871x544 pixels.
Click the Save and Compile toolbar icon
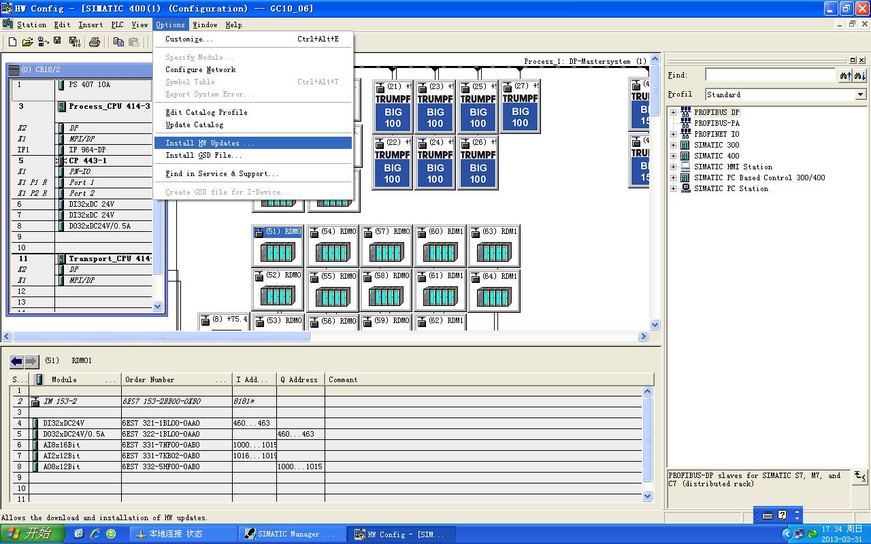pyautogui.click(x=74, y=42)
